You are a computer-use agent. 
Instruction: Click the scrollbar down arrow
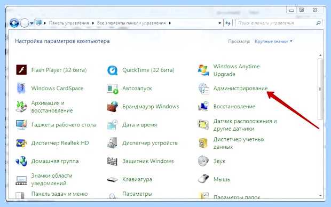[320, 195]
